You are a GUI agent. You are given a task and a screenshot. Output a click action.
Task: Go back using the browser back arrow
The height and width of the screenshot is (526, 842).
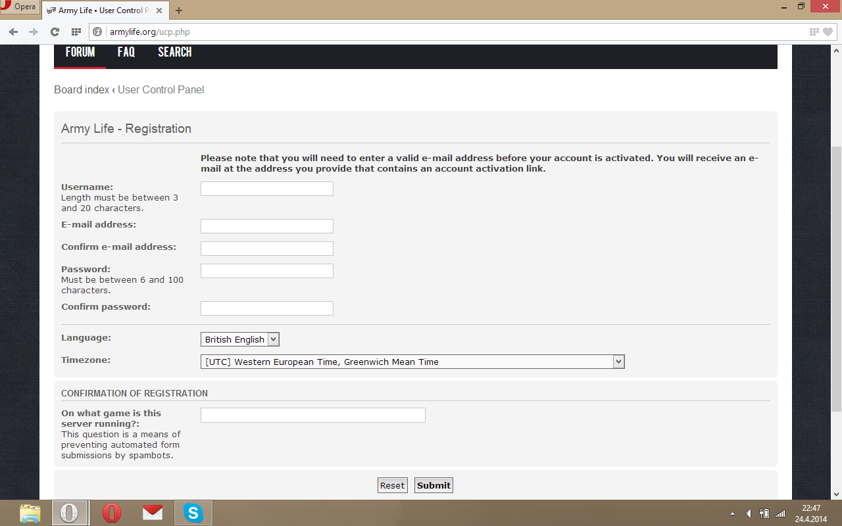[13, 31]
